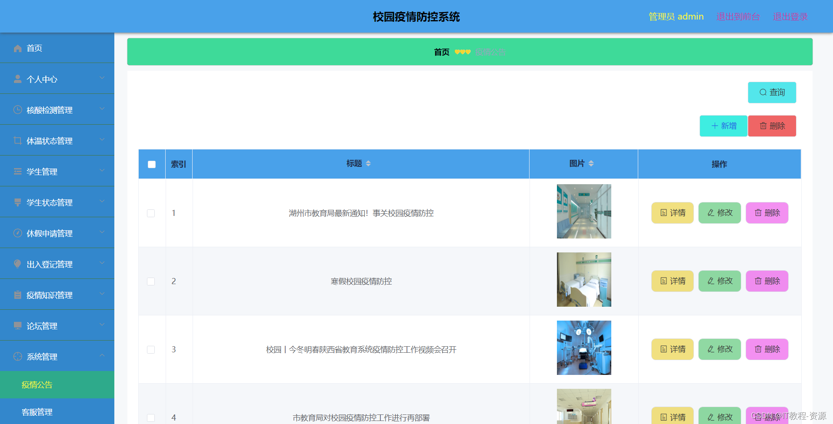
Task: Check the checkbox for row 1
Action: pos(151,213)
